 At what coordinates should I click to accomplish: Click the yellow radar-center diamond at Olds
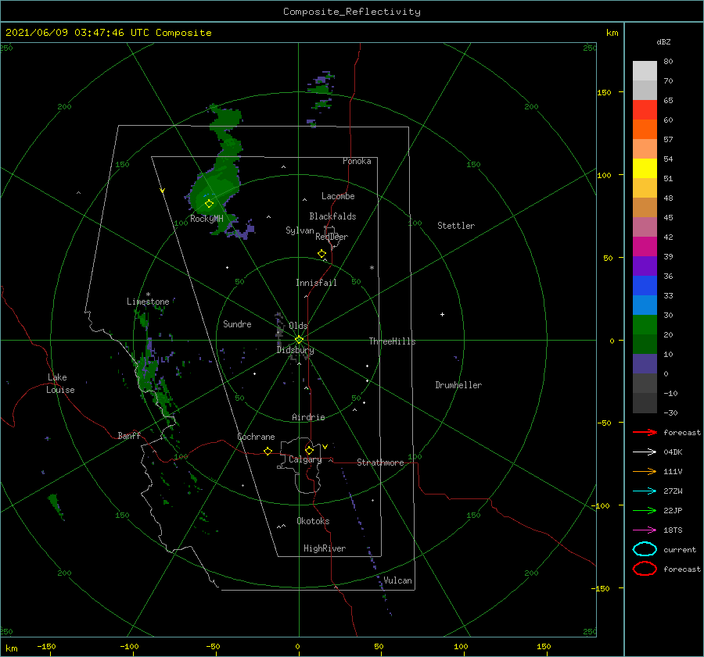coord(299,340)
